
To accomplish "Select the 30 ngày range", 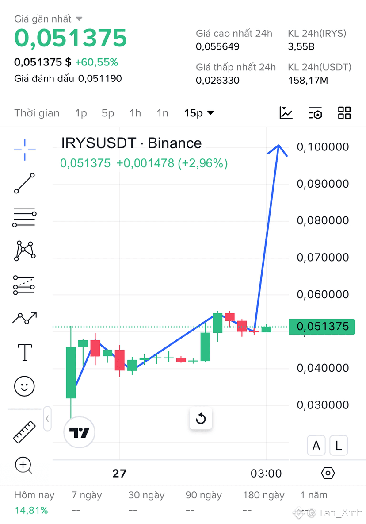I will (146, 495).
